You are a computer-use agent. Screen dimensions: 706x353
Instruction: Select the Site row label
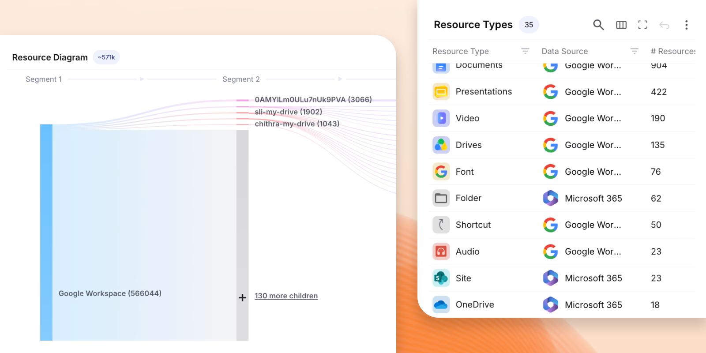pyautogui.click(x=463, y=278)
